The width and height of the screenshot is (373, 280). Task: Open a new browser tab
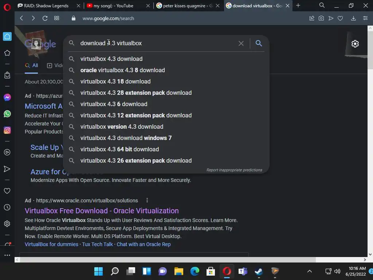(298, 5)
